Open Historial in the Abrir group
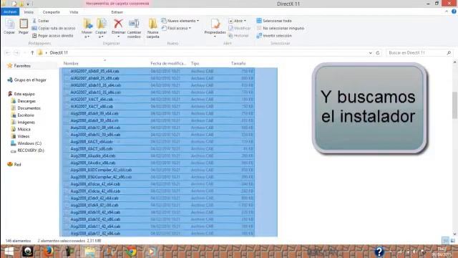The height and width of the screenshot is (258, 458). click(238, 35)
